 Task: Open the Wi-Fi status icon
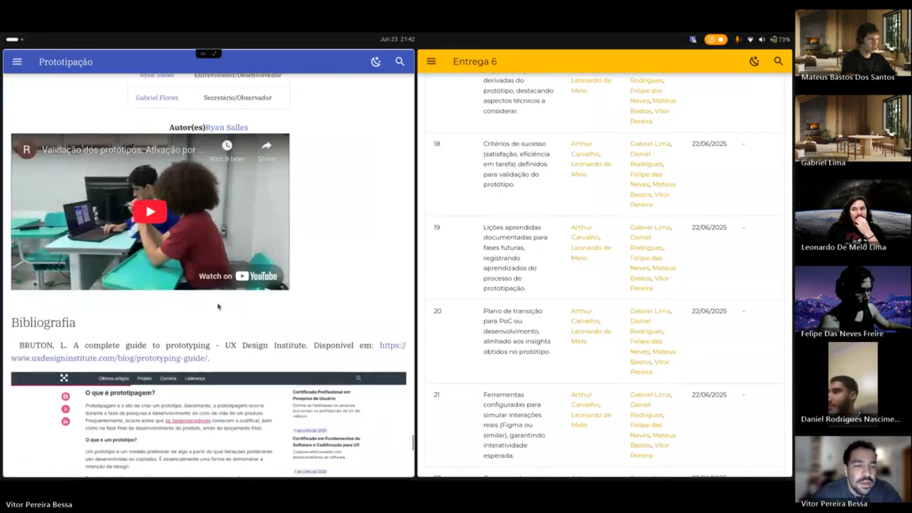[750, 39]
